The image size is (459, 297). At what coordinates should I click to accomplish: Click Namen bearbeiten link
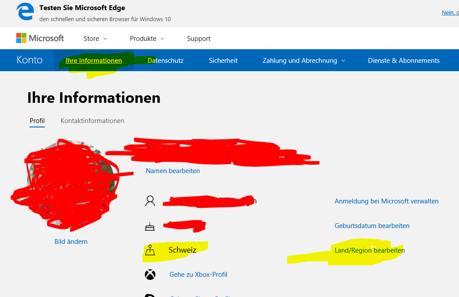point(173,171)
